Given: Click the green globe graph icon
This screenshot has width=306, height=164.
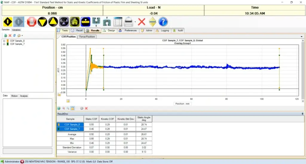Looking at the screenshot, I should tap(59, 108).
